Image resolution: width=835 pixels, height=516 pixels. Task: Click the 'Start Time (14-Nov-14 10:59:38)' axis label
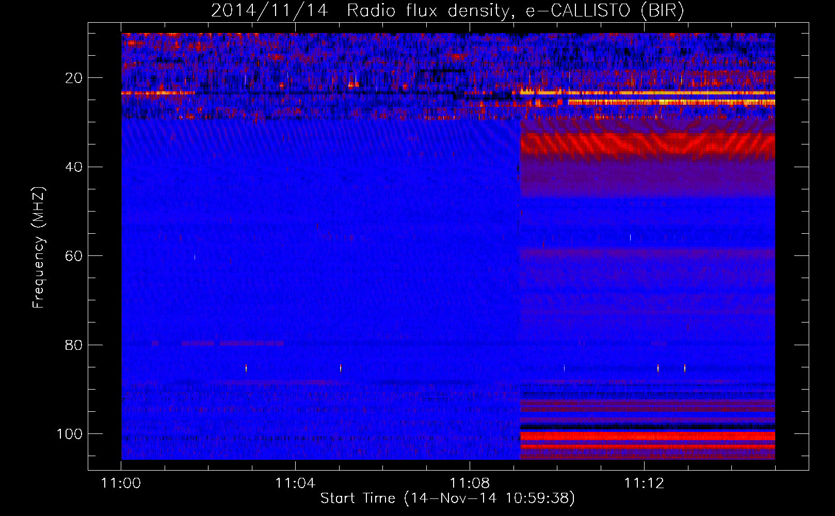point(447,498)
